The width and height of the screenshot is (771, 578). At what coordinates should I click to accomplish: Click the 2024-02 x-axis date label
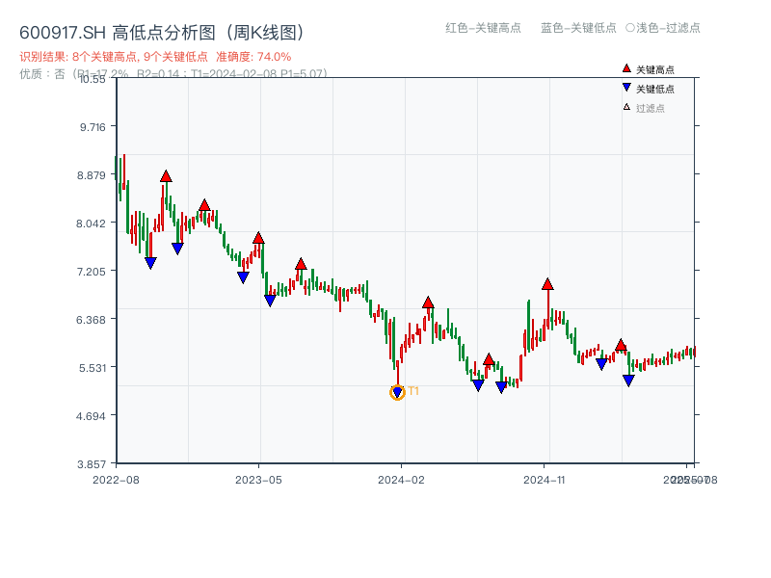pos(401,479)
